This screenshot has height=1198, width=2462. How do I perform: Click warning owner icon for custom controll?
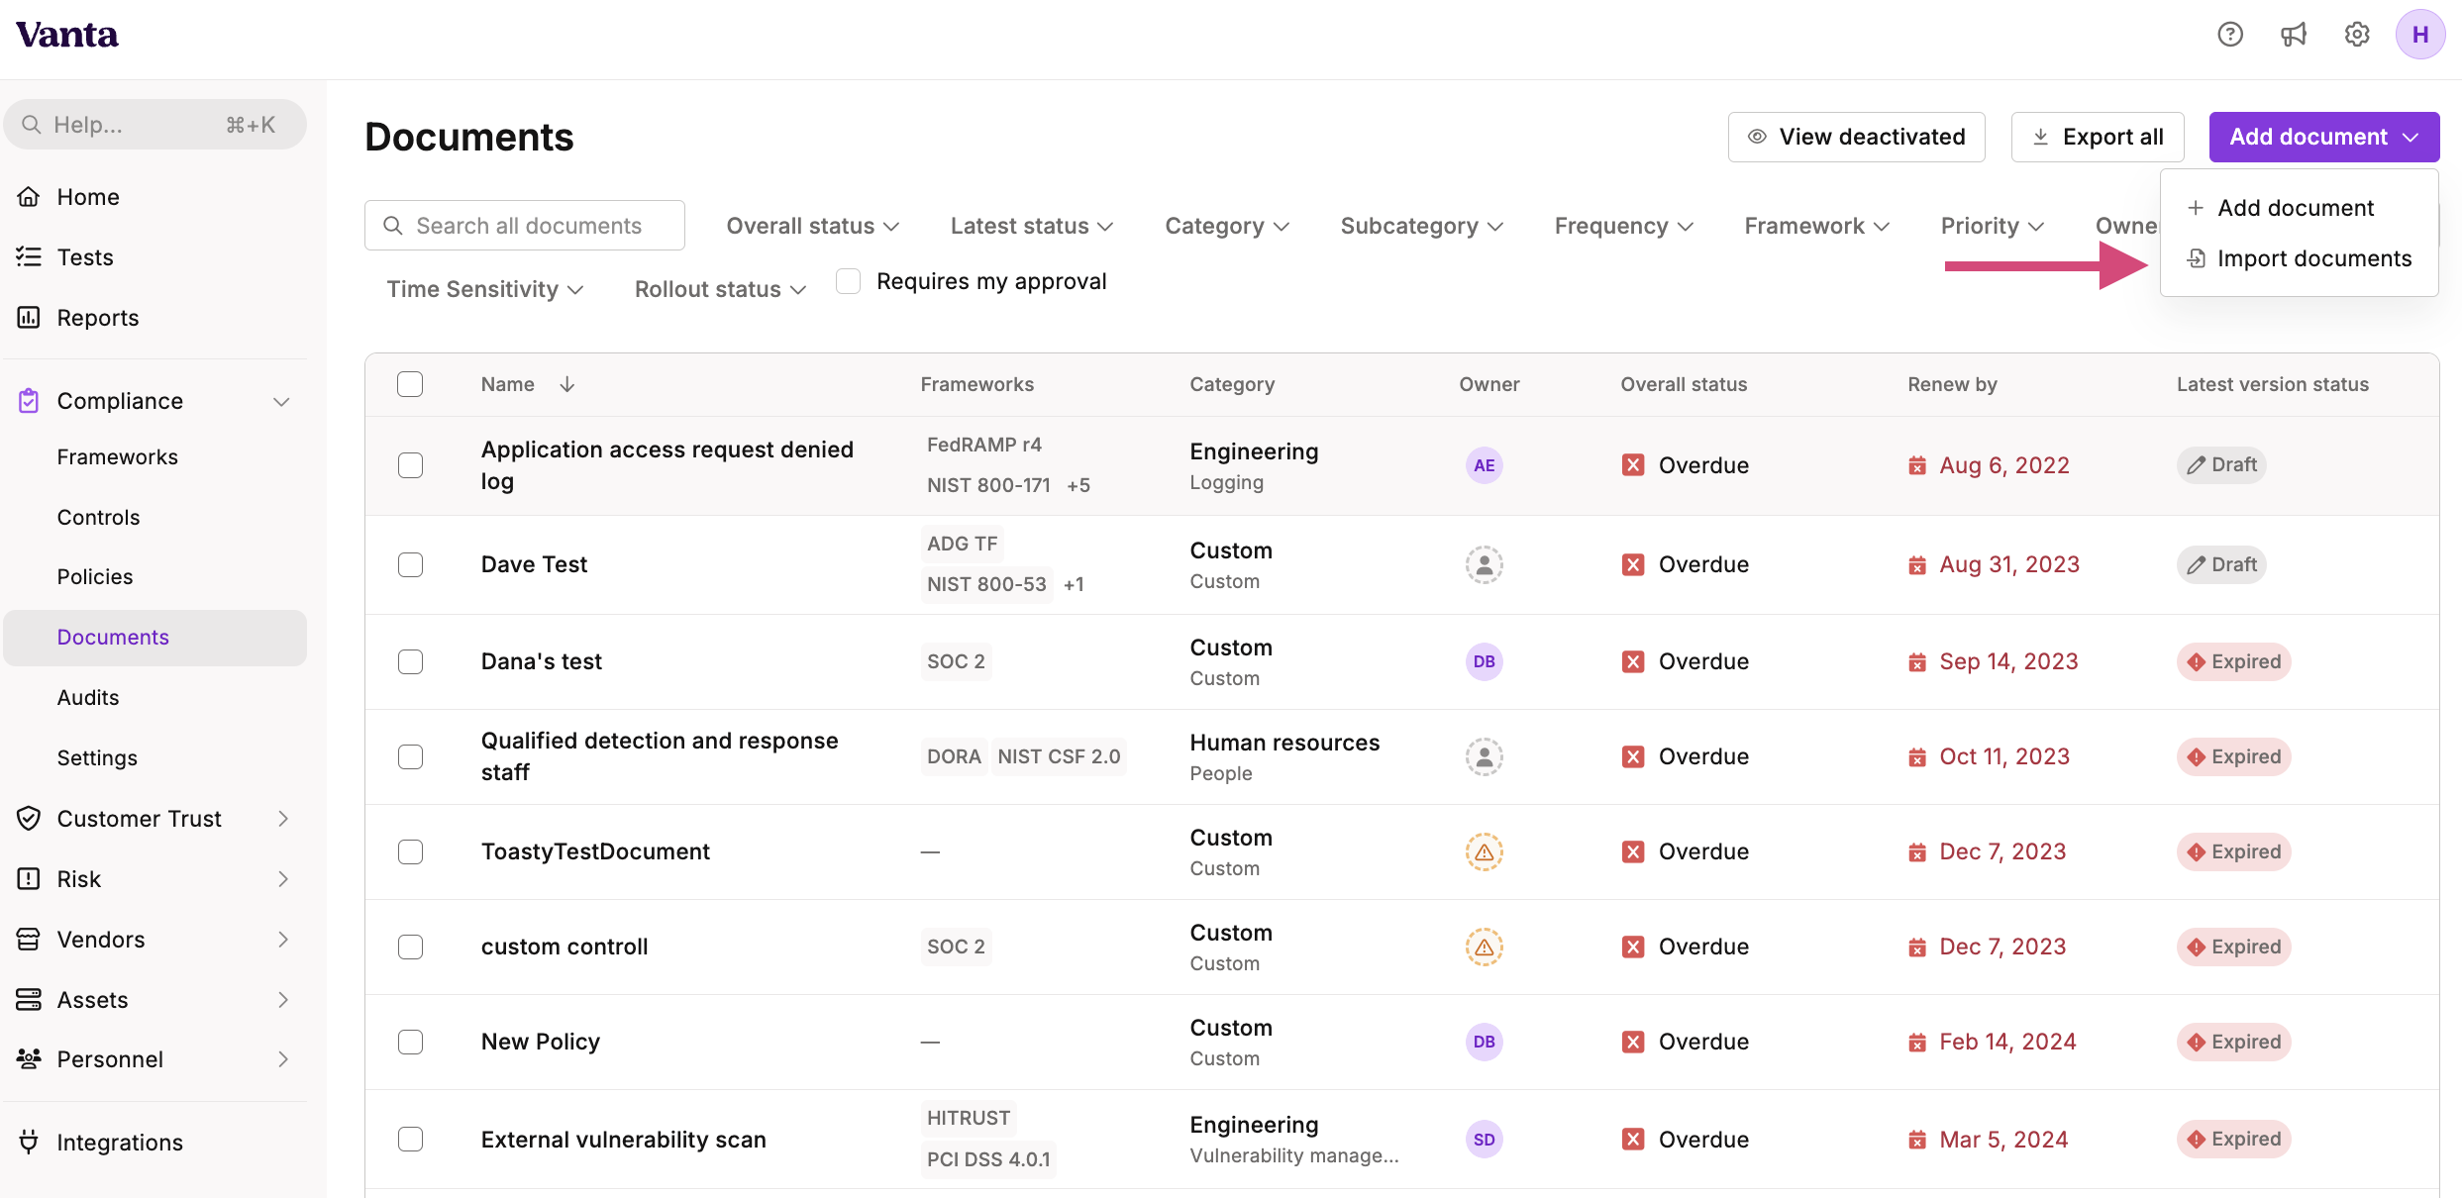point(1484,947)
